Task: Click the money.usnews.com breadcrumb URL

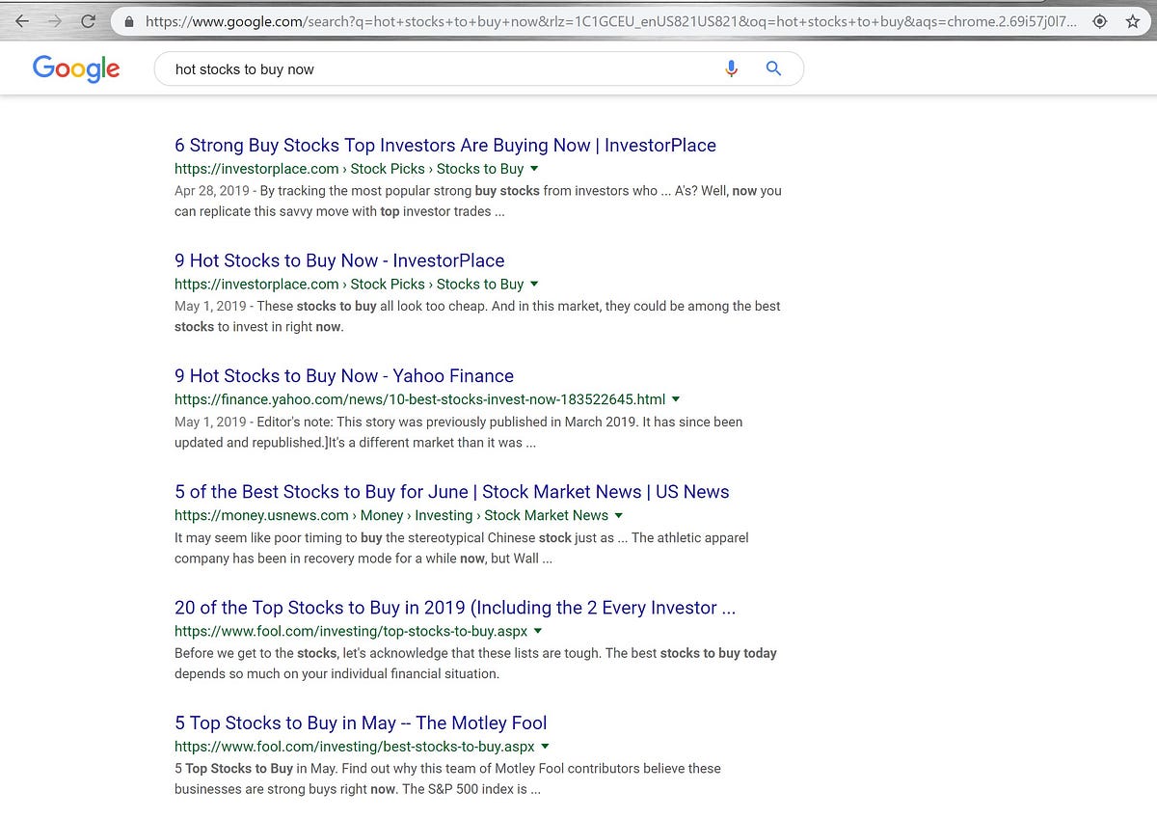Action: tap(391, 515)
